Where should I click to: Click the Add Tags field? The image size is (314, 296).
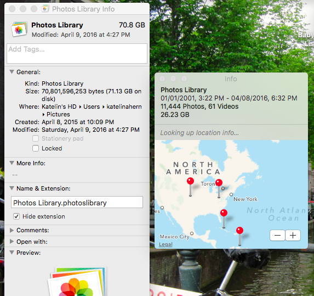pyautogui.click(x=77, y=53)
